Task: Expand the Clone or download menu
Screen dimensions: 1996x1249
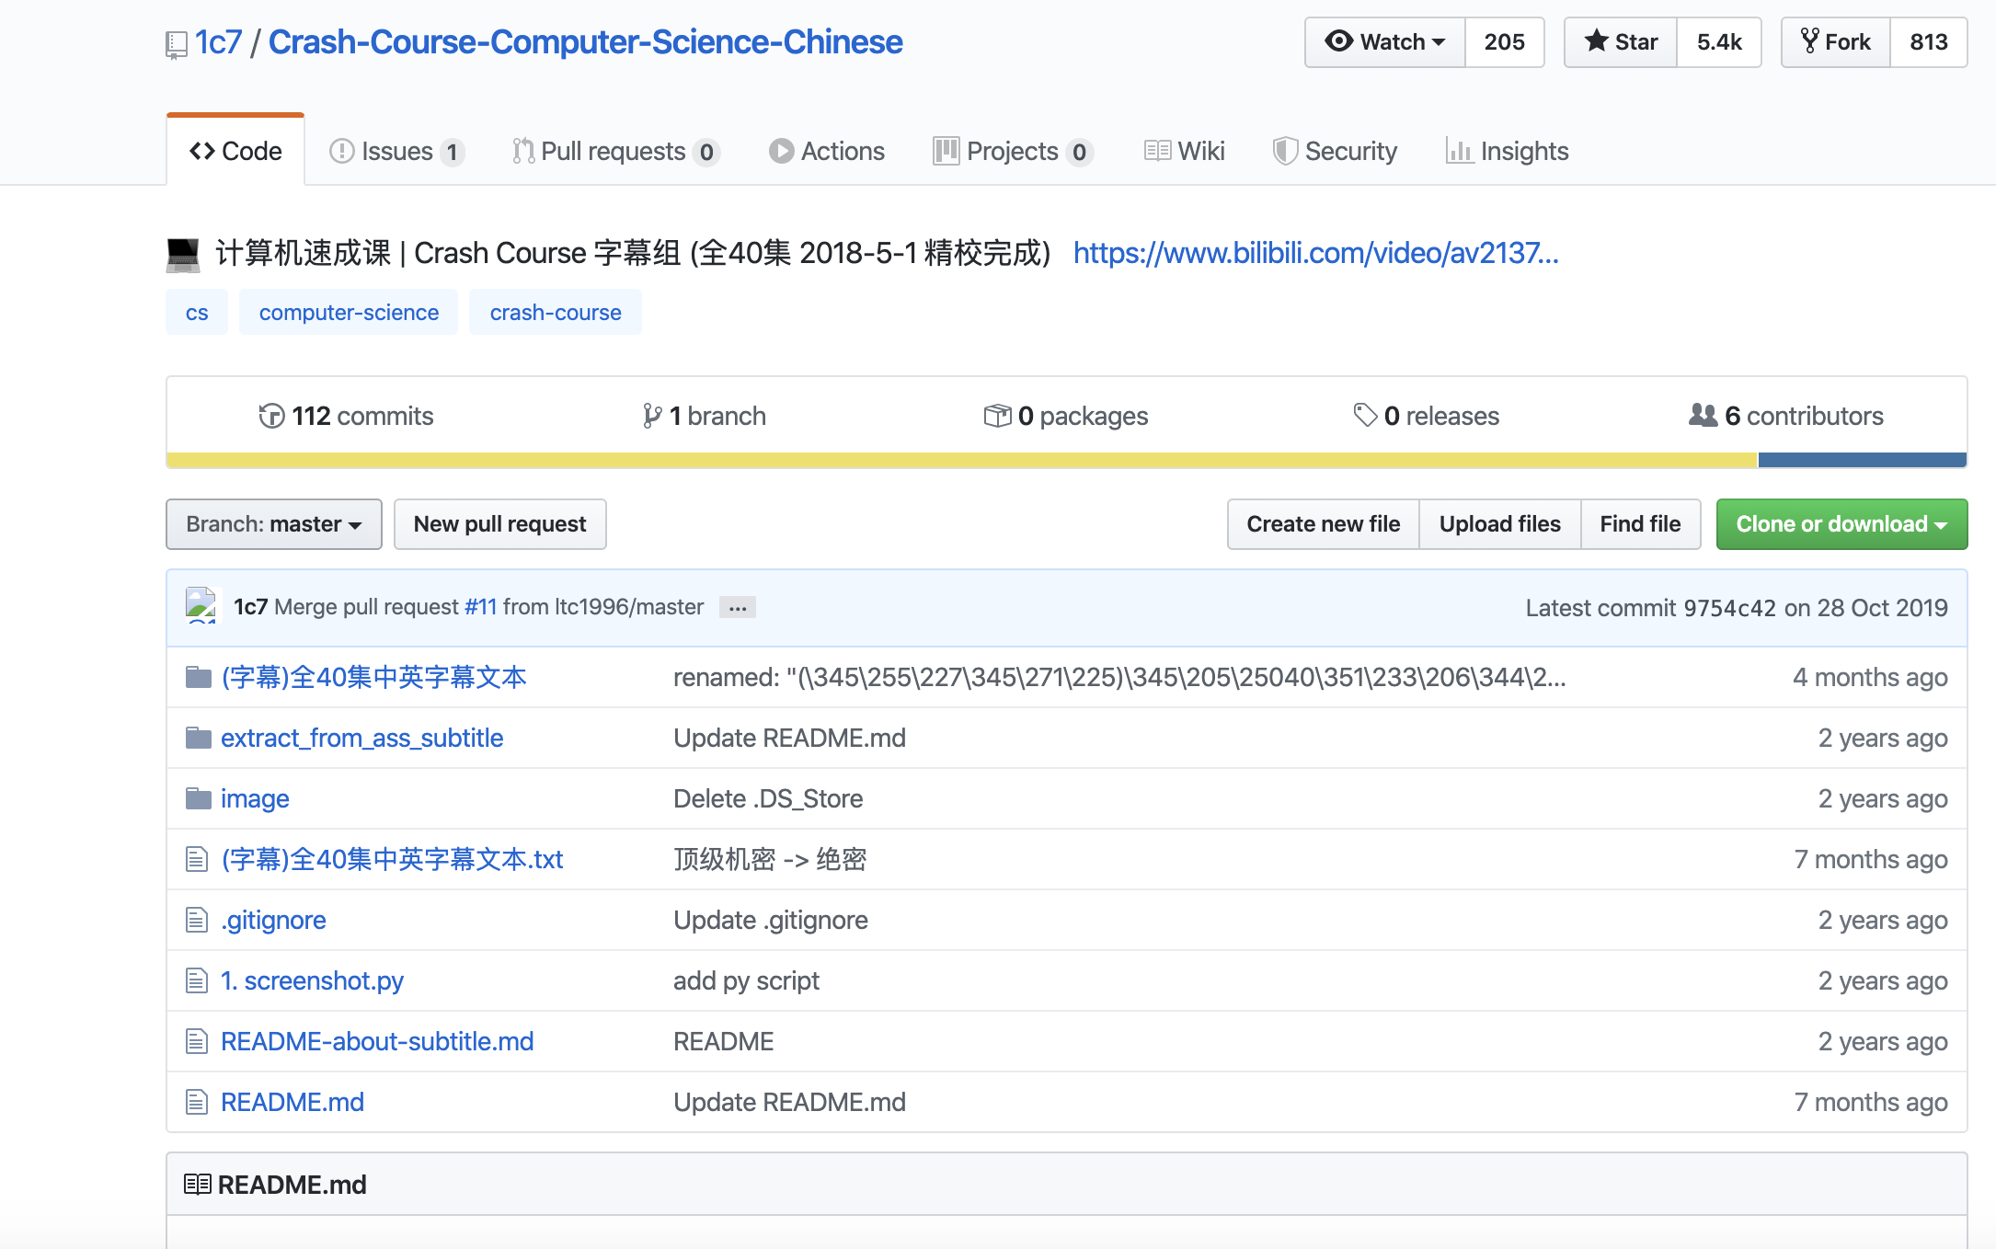Action: 1841,524
